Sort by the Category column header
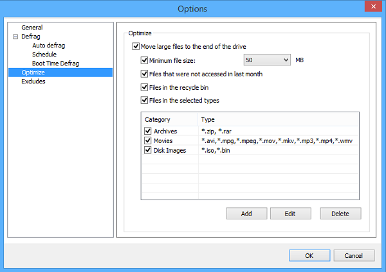Viewport: 386px width, 272px height. click(170, 119)
